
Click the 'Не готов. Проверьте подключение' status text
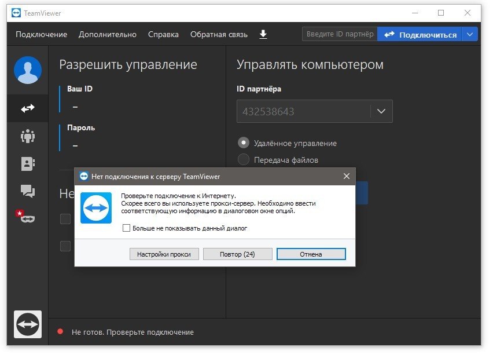(x=133, y=332)
